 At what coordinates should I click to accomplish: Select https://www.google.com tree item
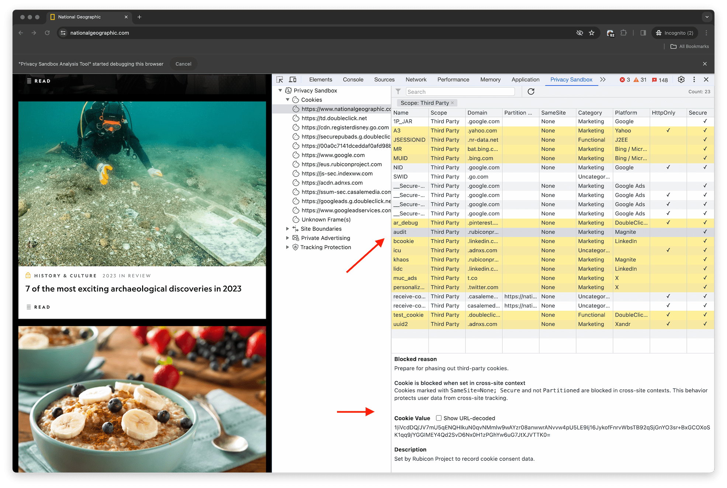pyautogui.click(x=333, y=155)
